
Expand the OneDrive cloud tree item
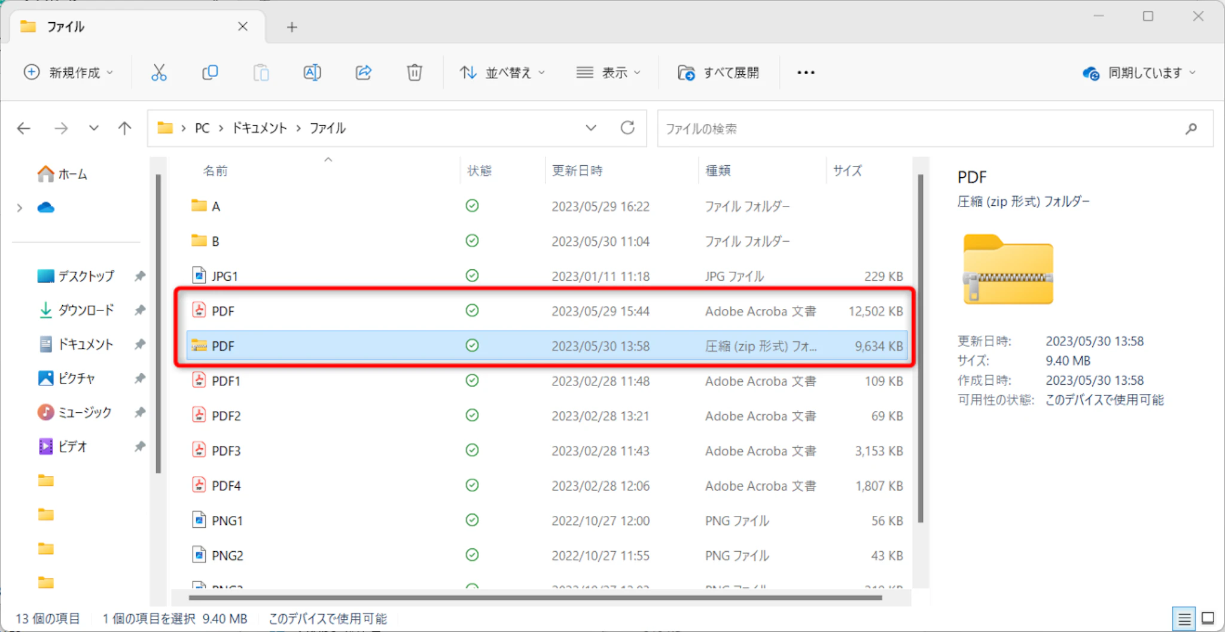(20, 208)
